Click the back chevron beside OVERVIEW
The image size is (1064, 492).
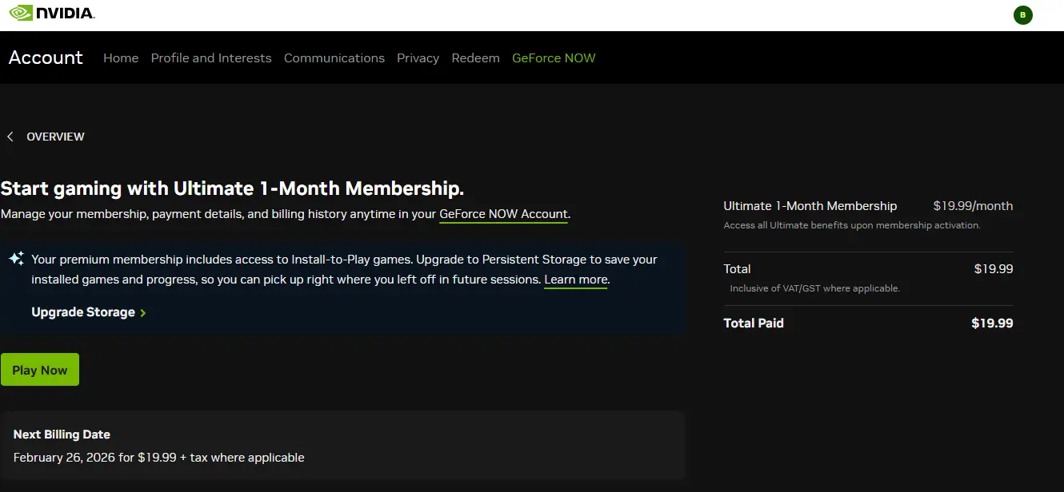click(x=10, y=137)
